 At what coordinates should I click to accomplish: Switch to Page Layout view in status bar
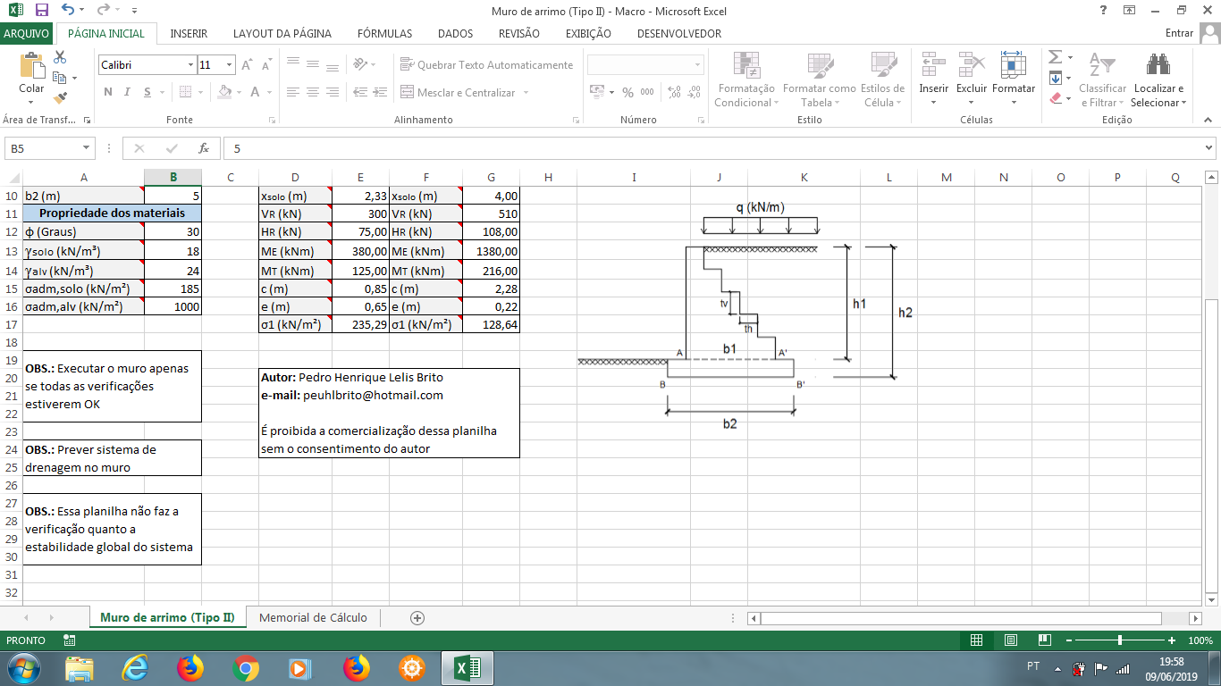[x=1010, y=640]
